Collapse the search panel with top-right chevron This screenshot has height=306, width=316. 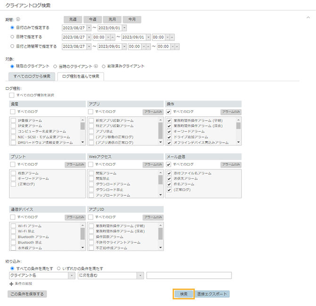pyautogui.click(x=308, y=17)
